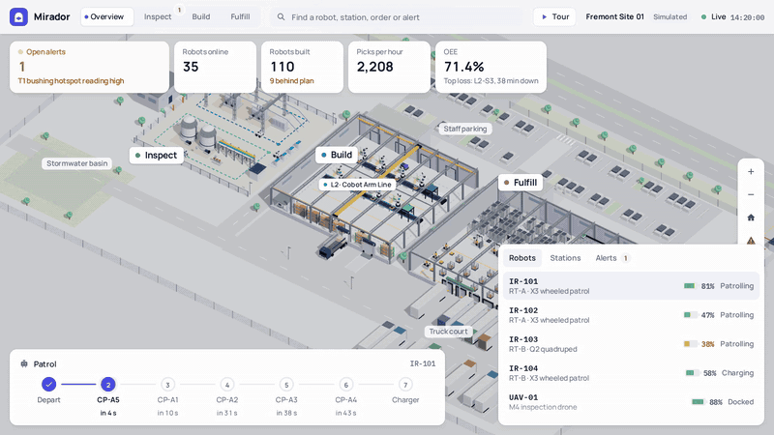
Task: Open the OEE card
Action: [491, 67]
